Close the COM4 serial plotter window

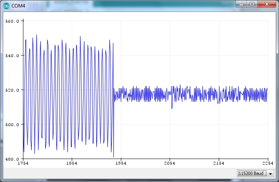(266, 4)
